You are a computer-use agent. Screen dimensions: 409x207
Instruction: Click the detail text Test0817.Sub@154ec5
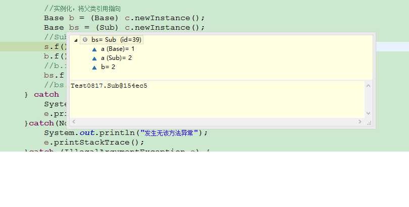pyautogui.click(x=109, y=86)
